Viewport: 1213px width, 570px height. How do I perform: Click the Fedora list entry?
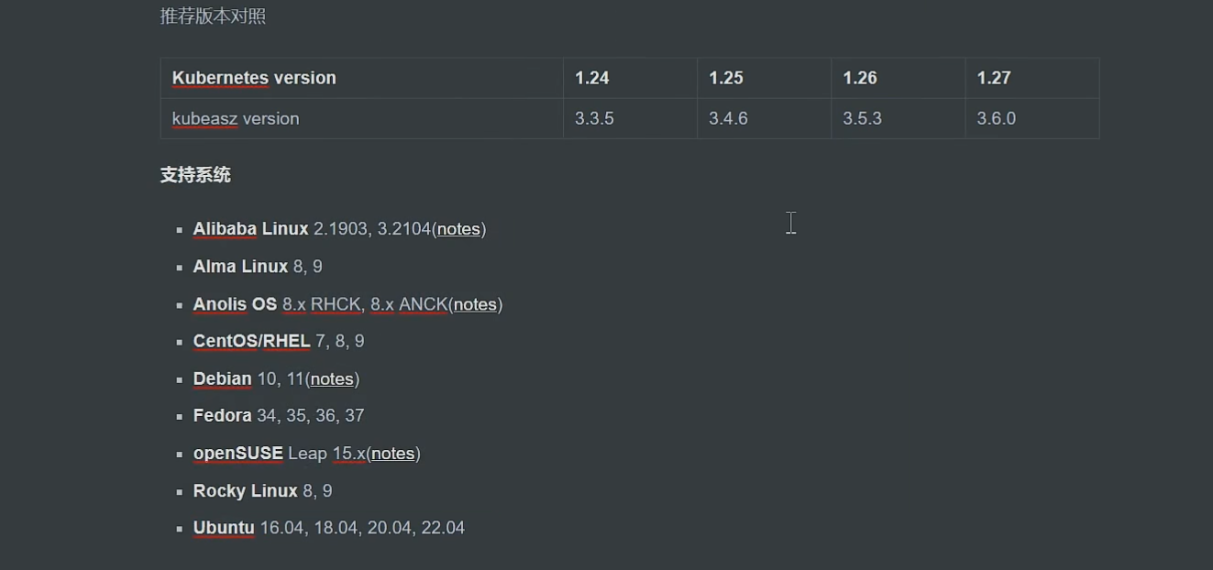click(278, 416)
